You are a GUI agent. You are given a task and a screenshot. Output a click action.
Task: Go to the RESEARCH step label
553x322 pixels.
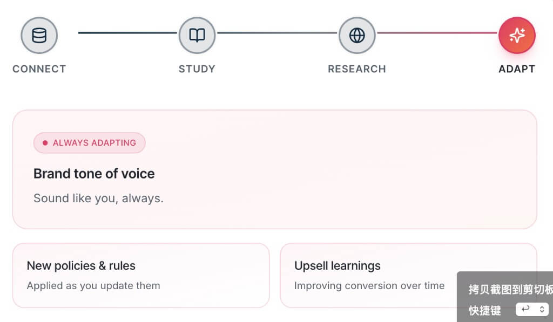[x=357, y=68]
